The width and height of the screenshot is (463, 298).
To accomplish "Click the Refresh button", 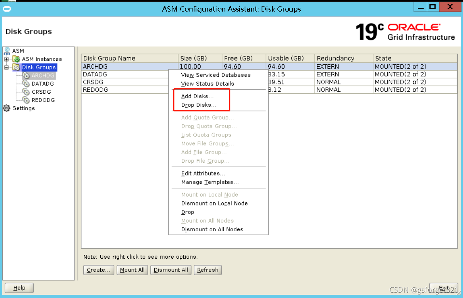I will [208, 270].
